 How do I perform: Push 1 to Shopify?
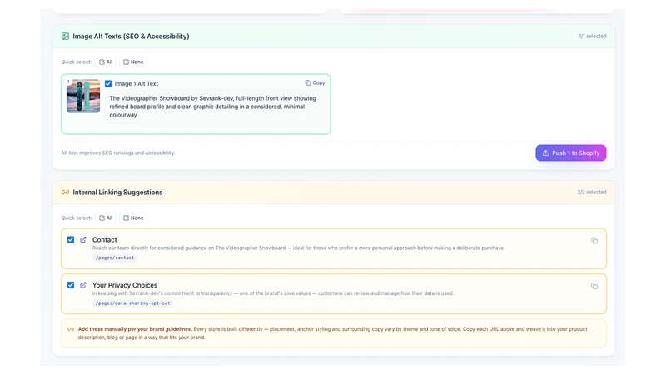coord(571,153)
